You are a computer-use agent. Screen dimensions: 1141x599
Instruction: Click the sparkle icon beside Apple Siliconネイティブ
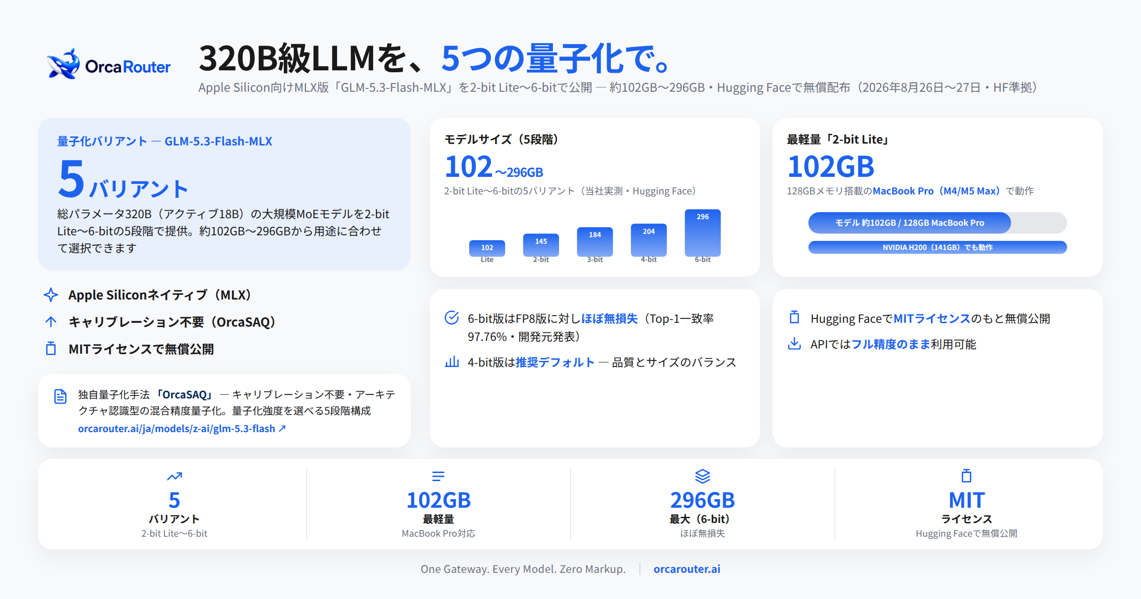click(51, 295)
